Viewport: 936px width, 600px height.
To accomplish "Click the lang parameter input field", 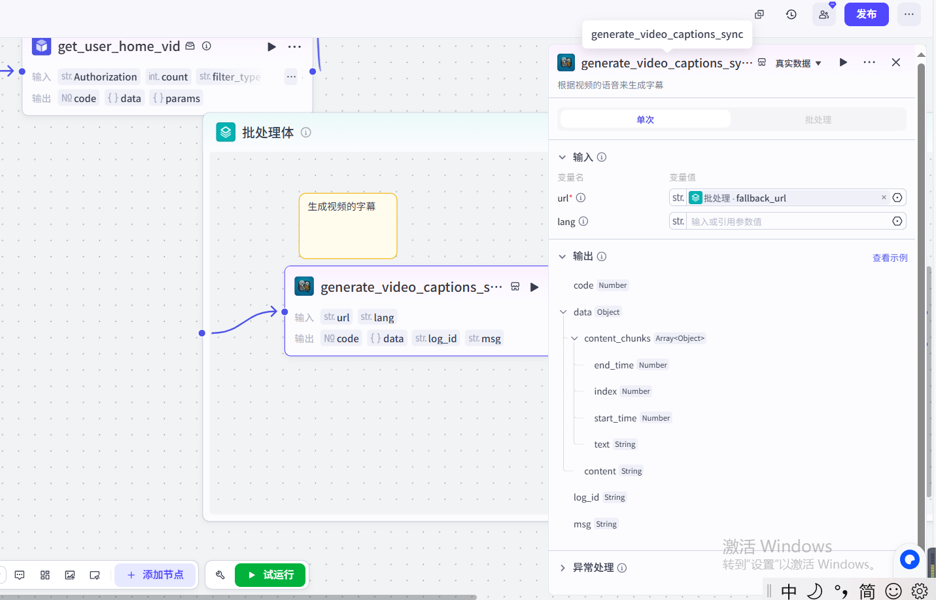I will (x=788, y=222).
